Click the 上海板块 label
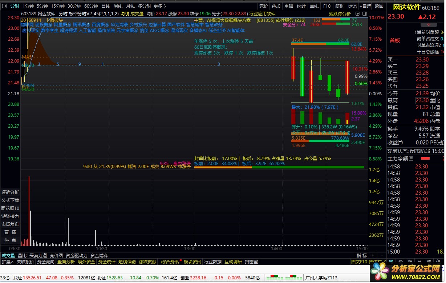 [54, 20]
